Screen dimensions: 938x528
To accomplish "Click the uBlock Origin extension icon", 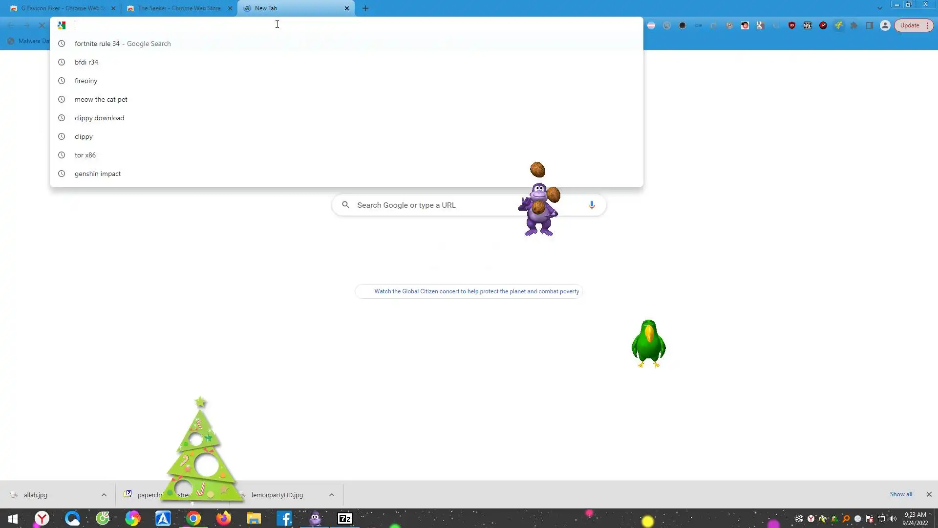I will [791, 25].
